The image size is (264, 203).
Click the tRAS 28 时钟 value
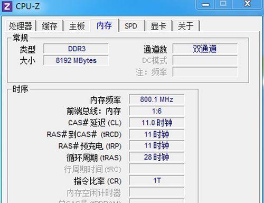[x=157, y=157]
